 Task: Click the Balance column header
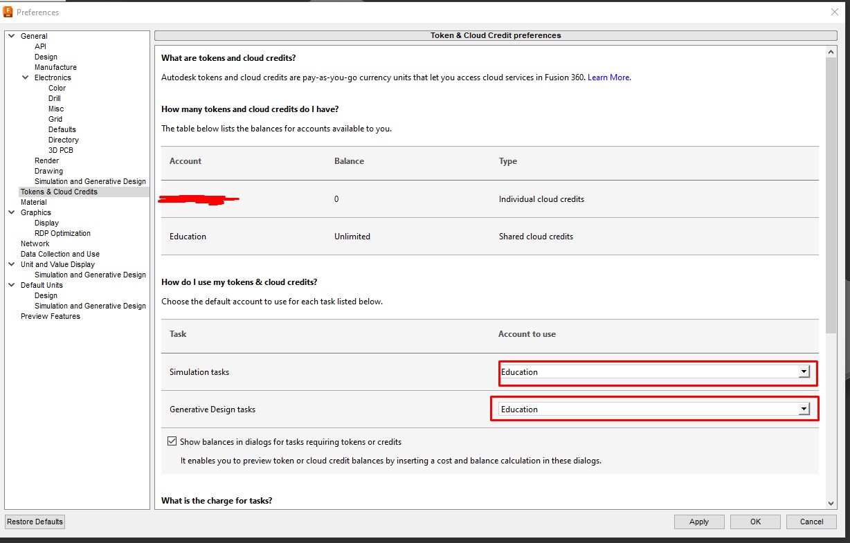(x=349, y=161)
